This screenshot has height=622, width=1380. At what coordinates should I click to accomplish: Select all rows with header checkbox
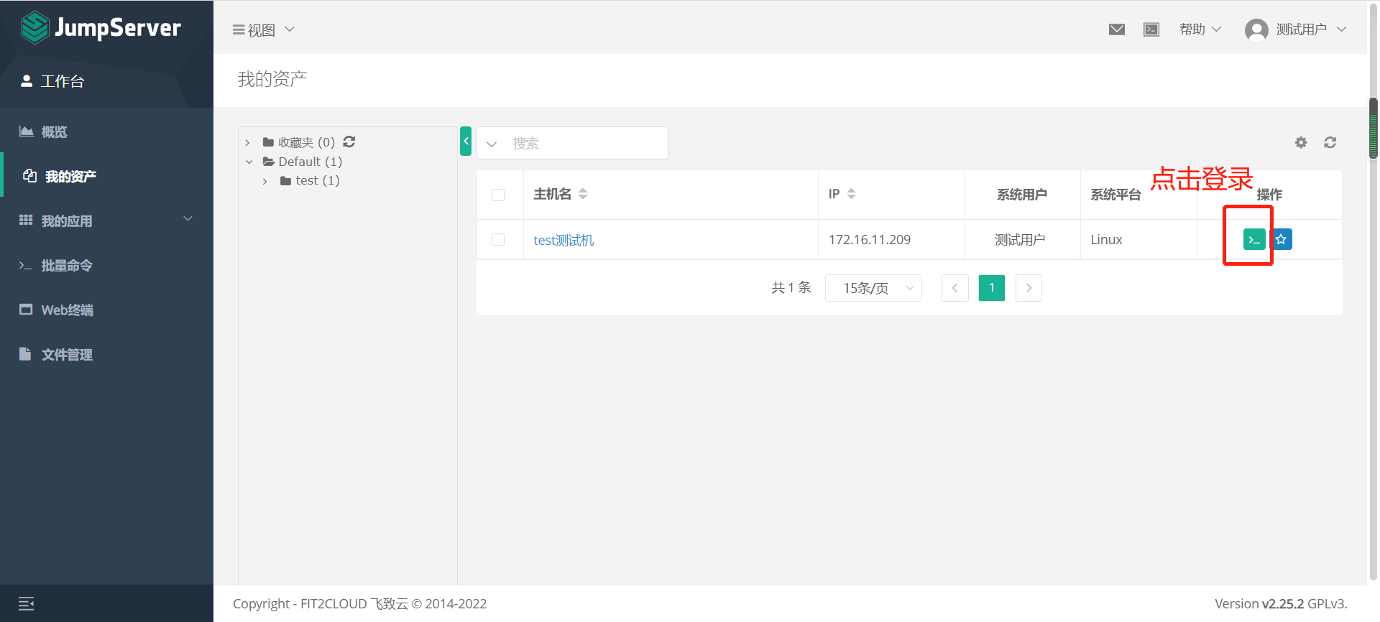[x=498, y=195]
